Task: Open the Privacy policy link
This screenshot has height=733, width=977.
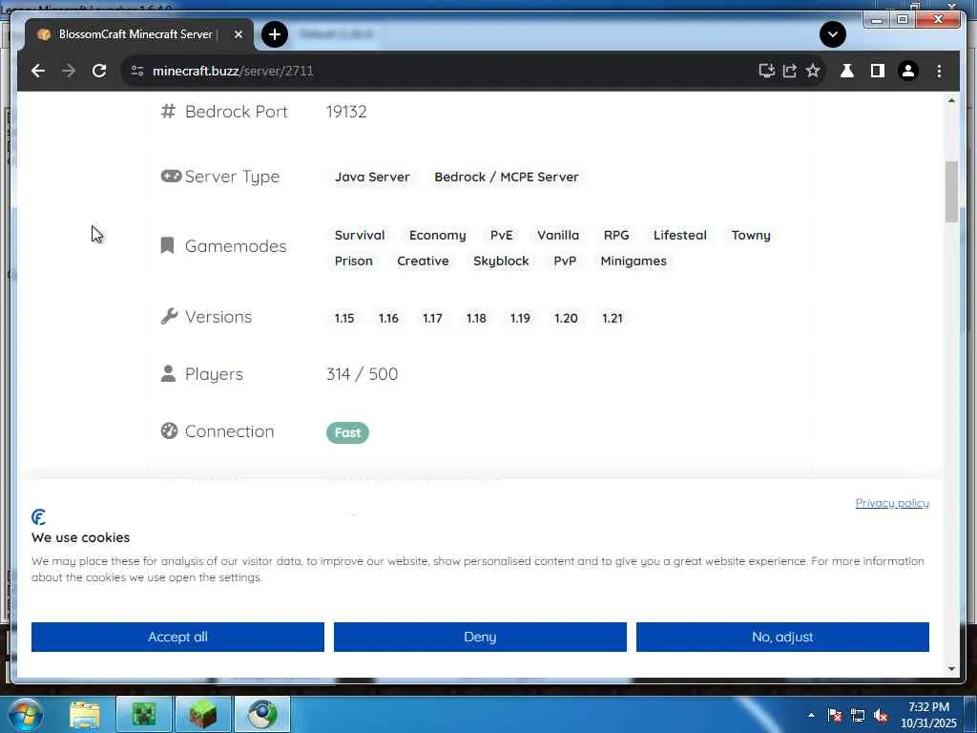Action: point(892,503)
